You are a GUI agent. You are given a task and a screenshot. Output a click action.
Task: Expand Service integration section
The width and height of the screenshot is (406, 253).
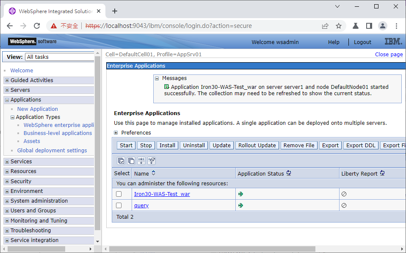coord(7,241)
